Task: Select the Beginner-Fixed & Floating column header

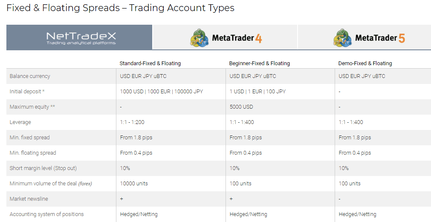Action: [260, 63]
